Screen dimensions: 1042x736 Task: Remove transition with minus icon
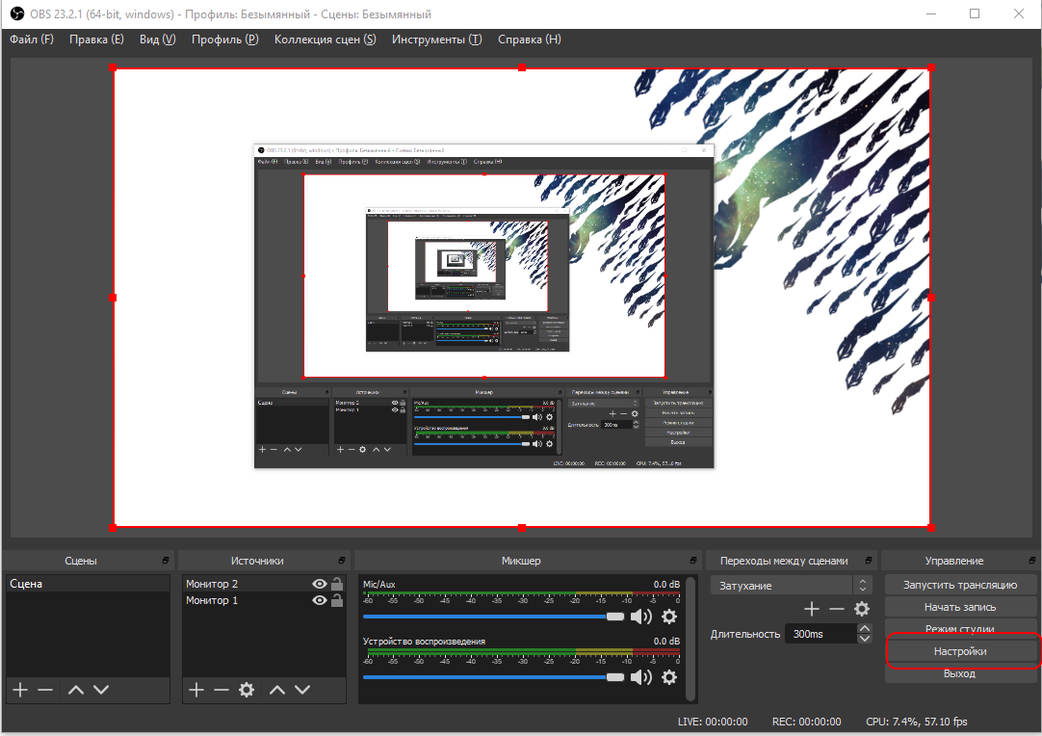[x=837, y=609]
